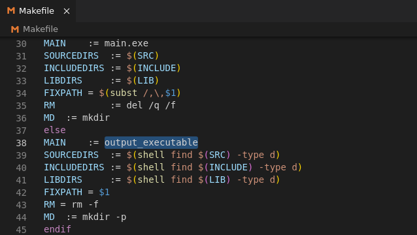Click the breadcrumb's Makefile M icon
Screen dimensions: 417x235
[15, 29]
